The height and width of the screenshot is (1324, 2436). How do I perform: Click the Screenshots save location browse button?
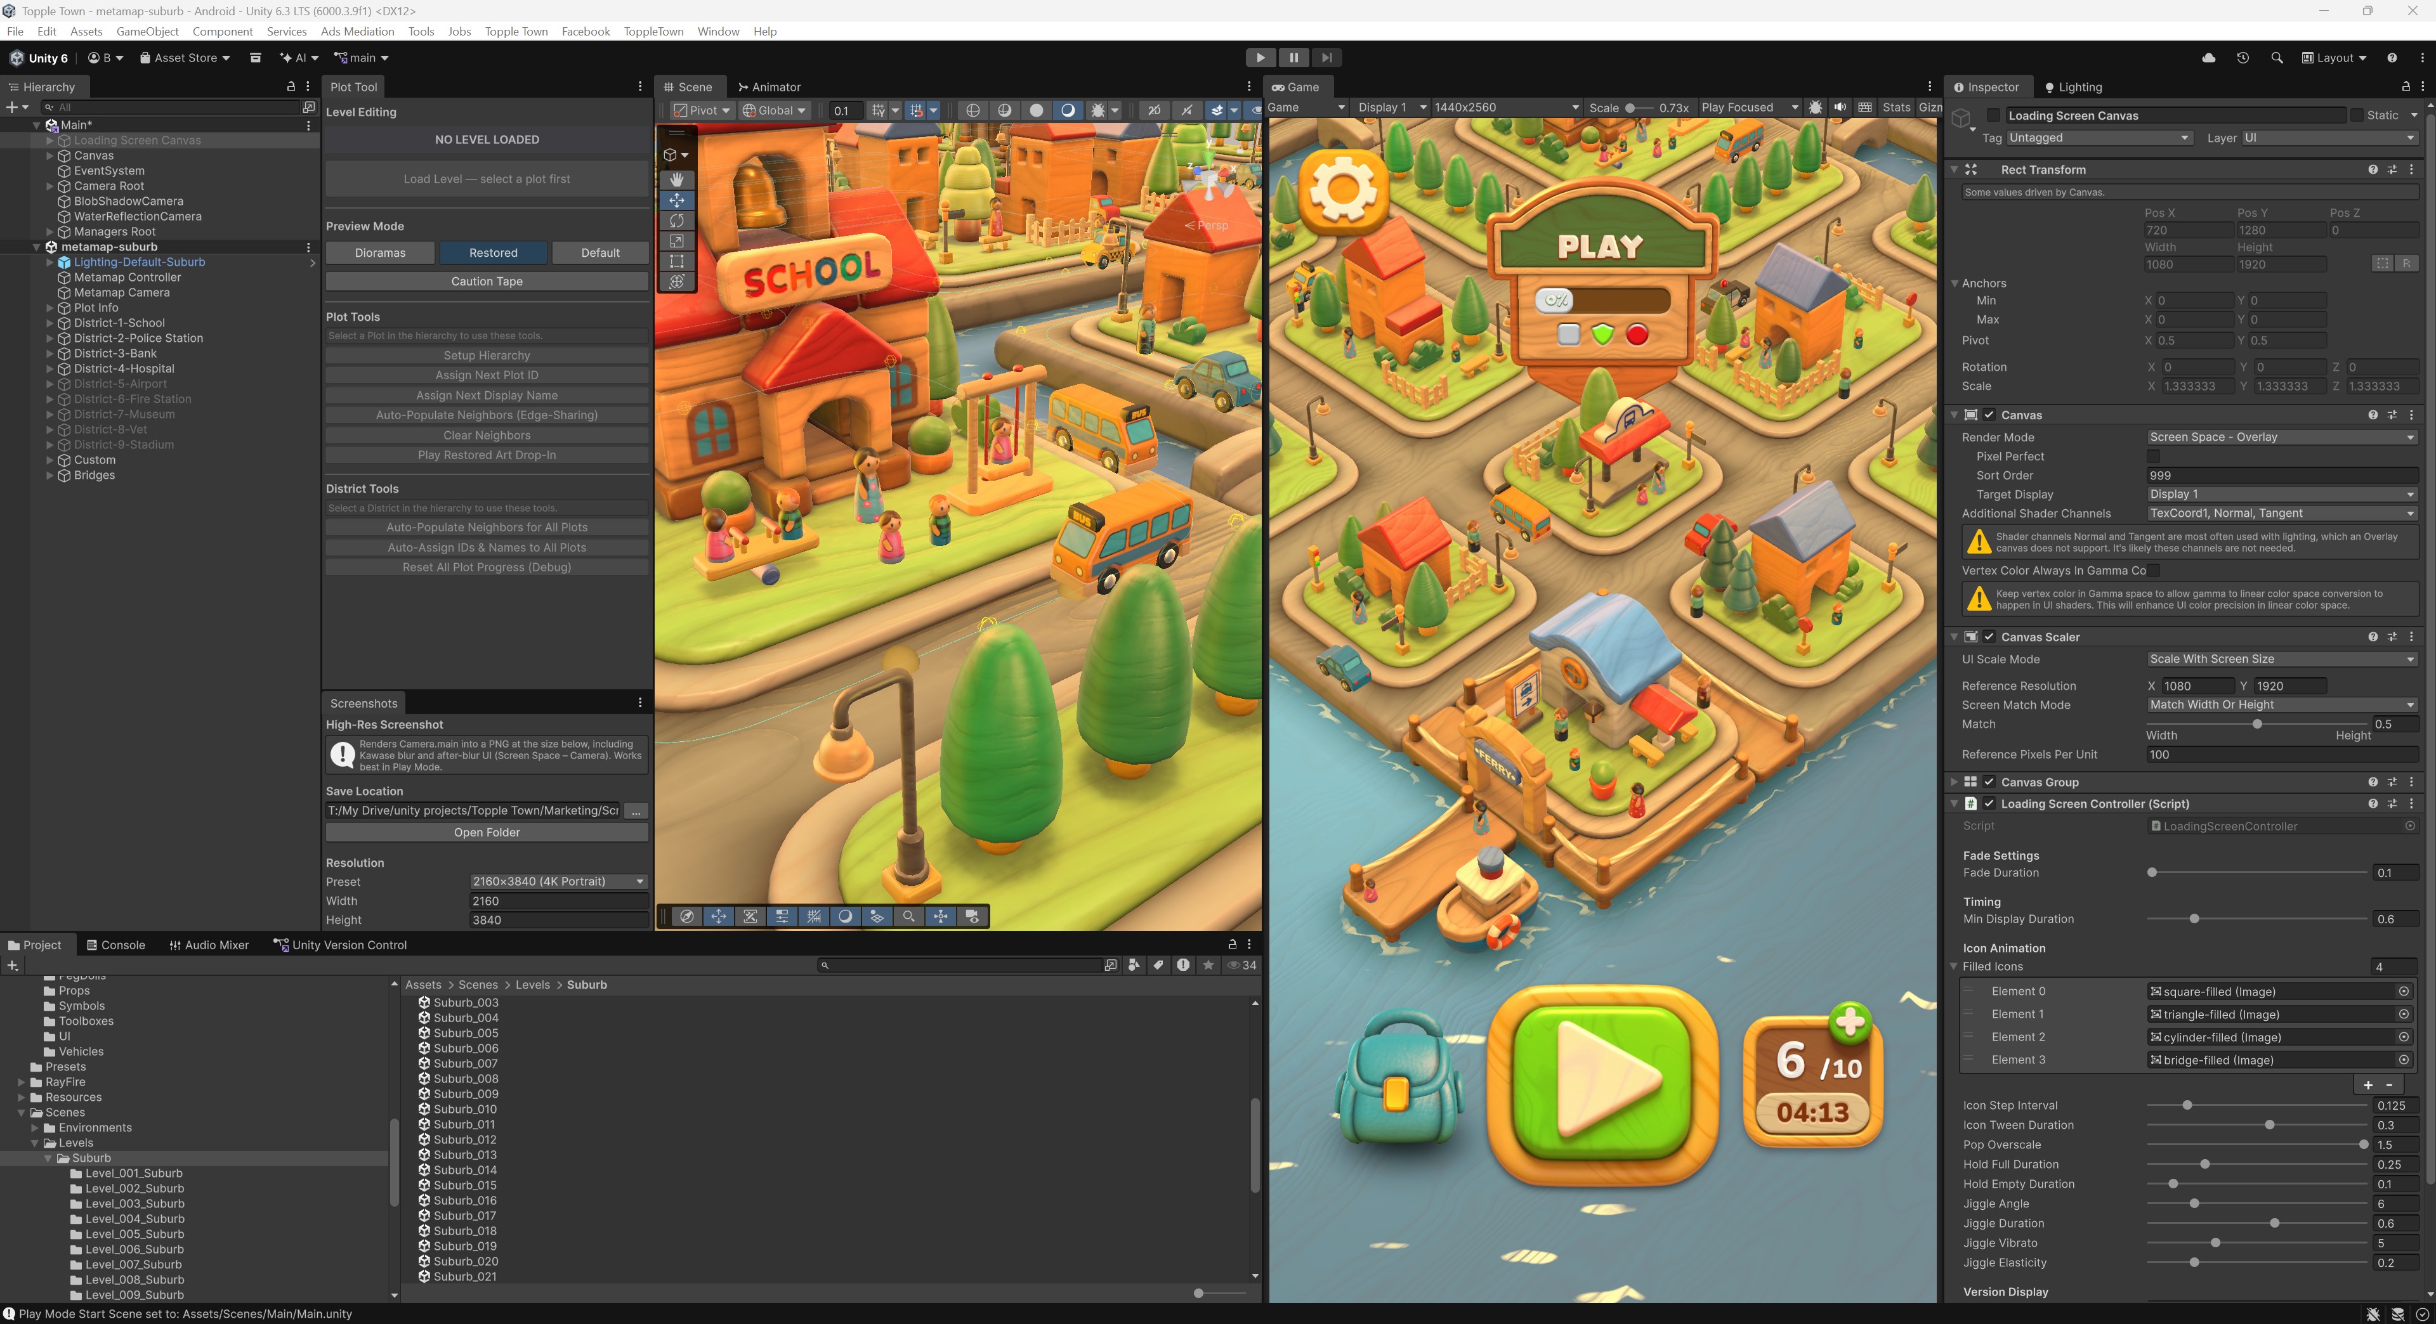pyautogui.click(x=636, y=811)
